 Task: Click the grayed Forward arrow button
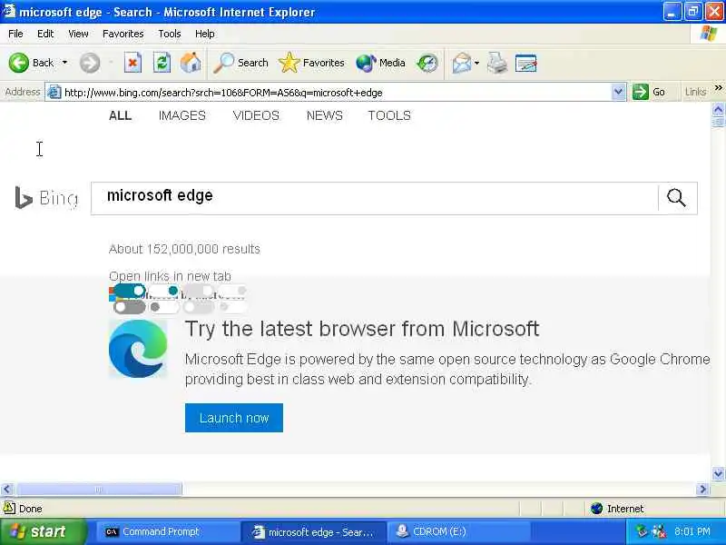click(90, 63)
